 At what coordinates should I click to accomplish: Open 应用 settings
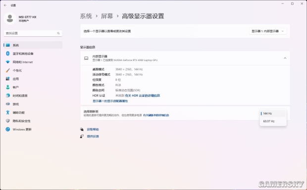click(x=33, y=79)
